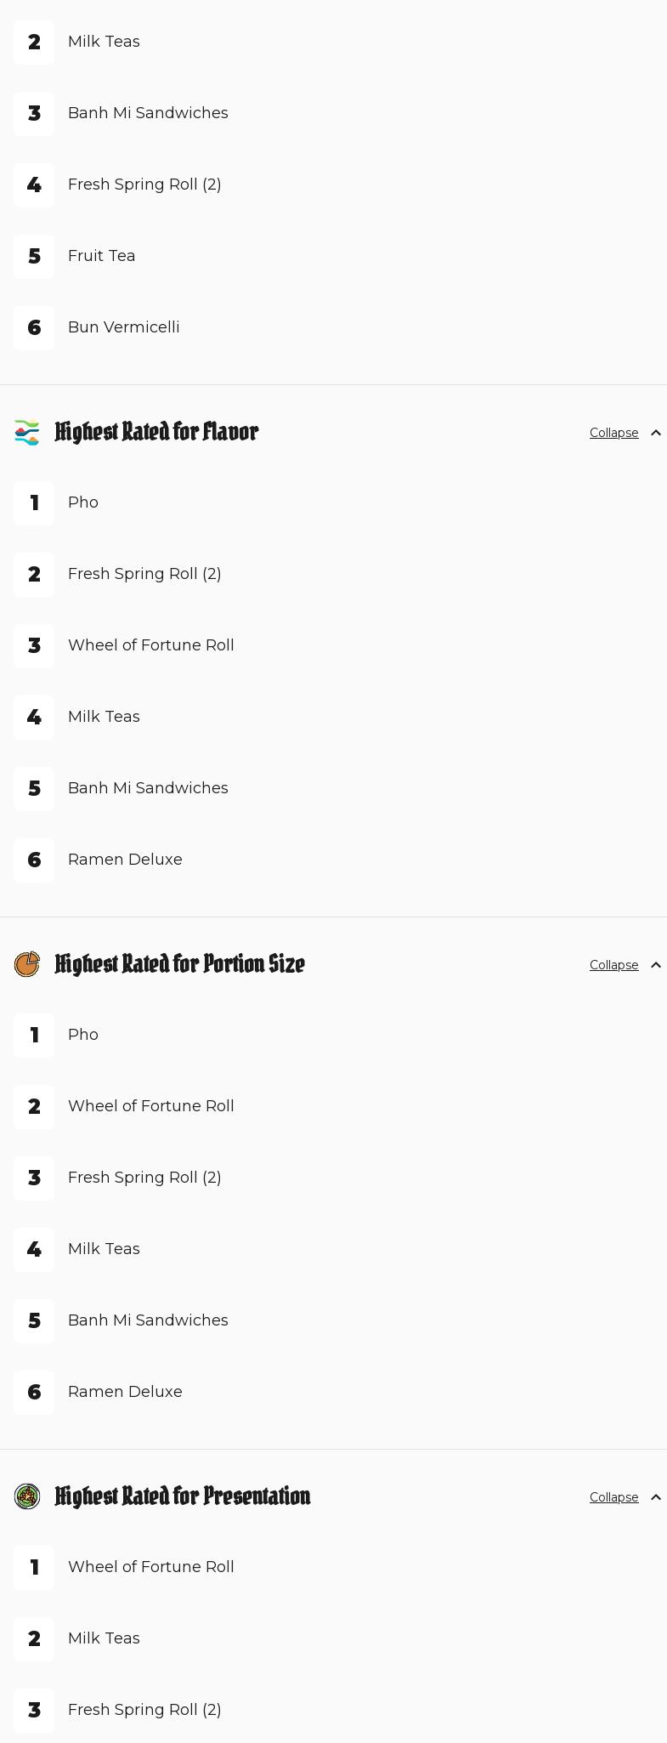Click the Portion Size pie icon
This screenshot has width=667, height=1743.
point(27,965)
